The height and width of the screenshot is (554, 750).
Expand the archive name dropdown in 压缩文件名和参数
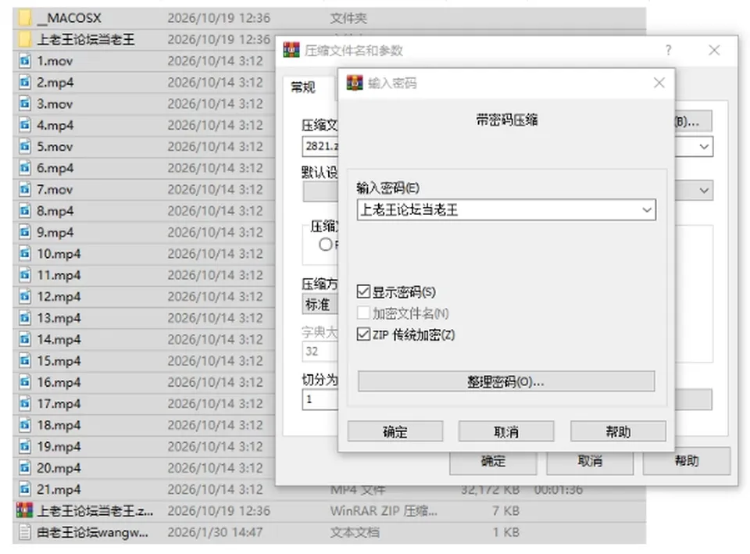(x=704, y=146)
